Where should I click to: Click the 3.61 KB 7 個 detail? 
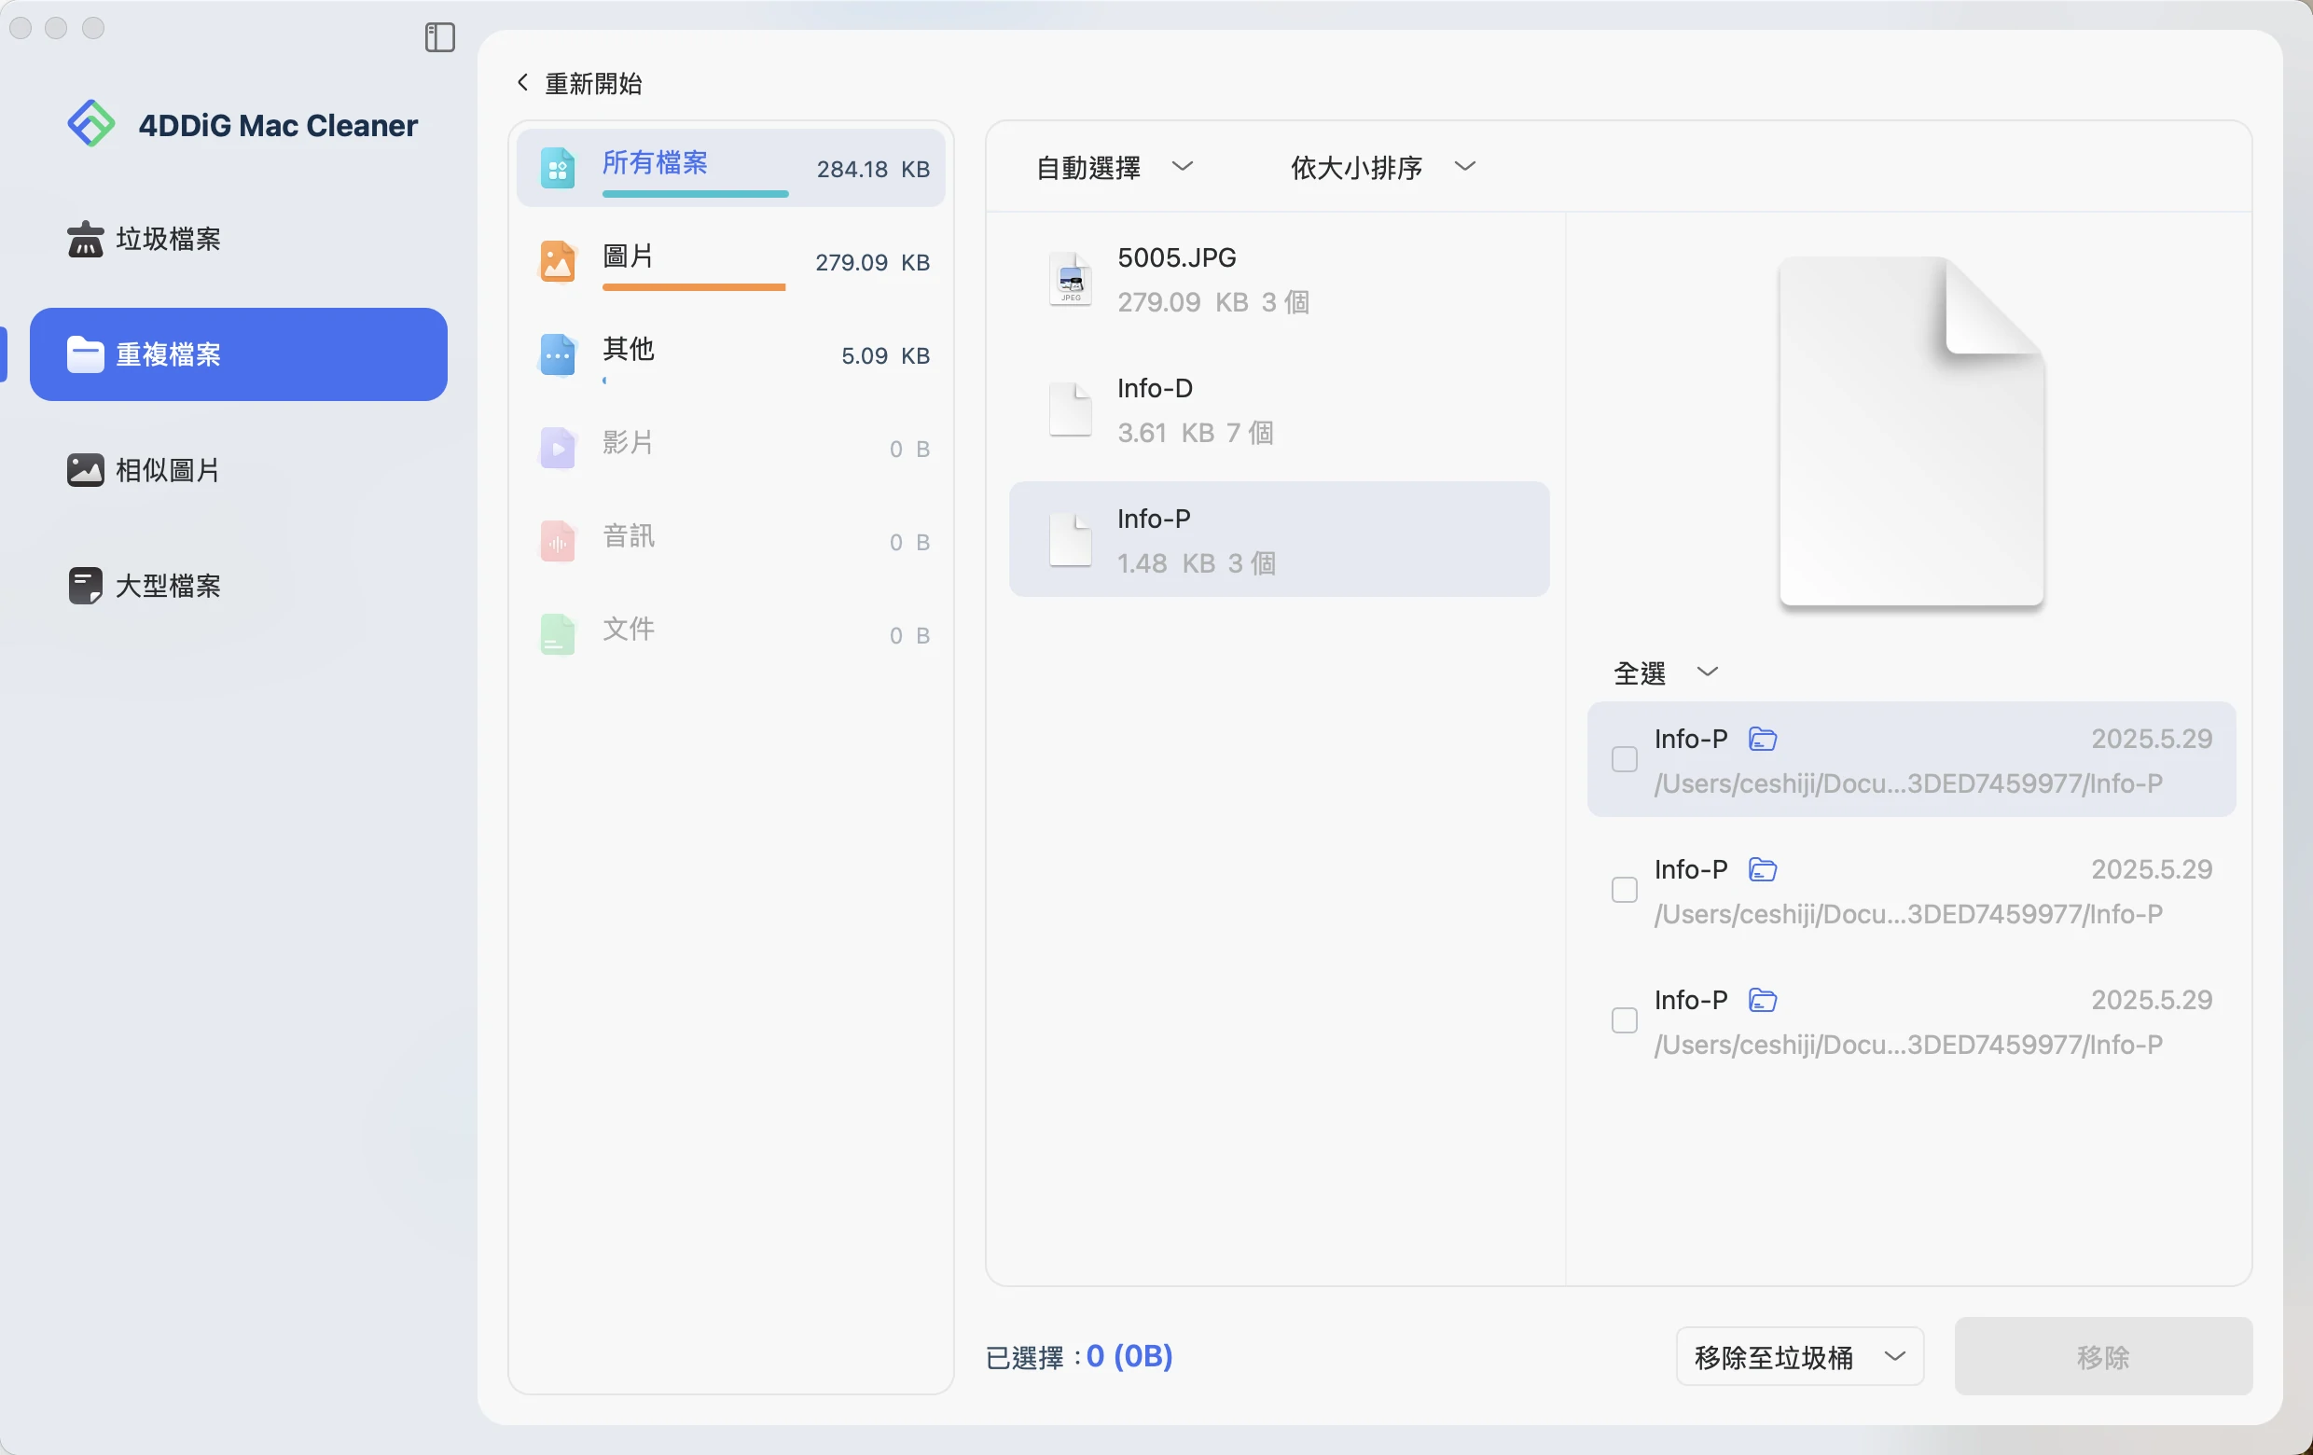click(x=1195, y=432)
